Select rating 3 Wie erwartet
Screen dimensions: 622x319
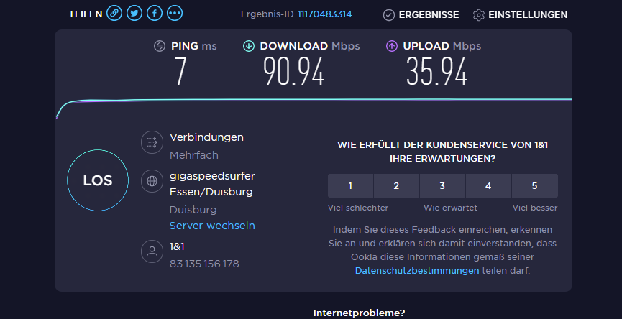[x=442, y=186]
